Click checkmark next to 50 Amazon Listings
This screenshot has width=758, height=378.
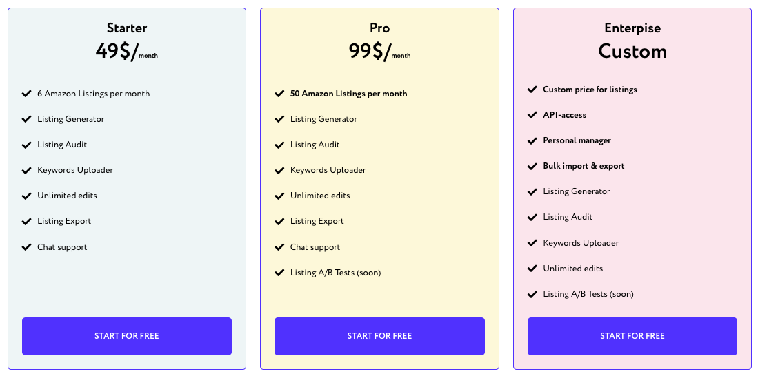(x=279, y=93)
